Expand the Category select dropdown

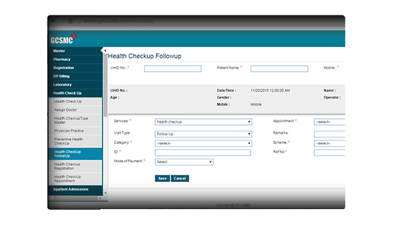click(x=203, y=143)
